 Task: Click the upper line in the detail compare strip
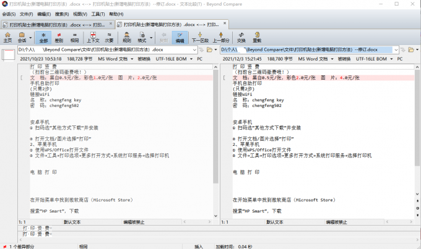coord(219,228)
